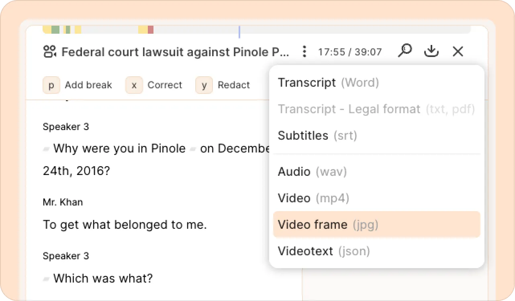Choose Subtitles (srt) from download menu
515x301 pixels.
pyautogui.click(x=377, y=135)
